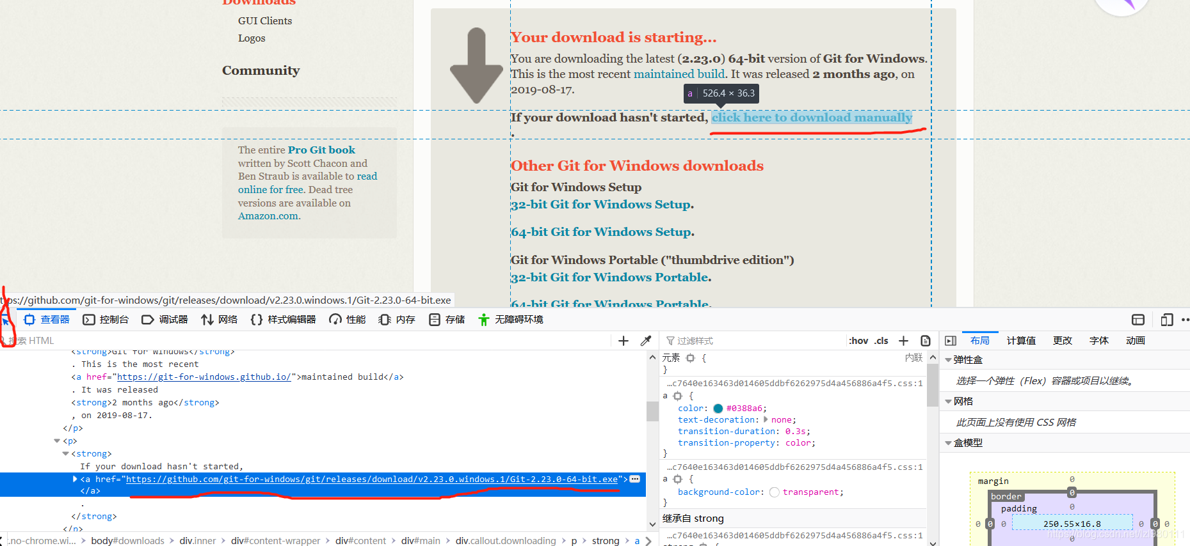
Task: Select div.callout.downloading breadcrumb item
Action: tap(506, 541)
